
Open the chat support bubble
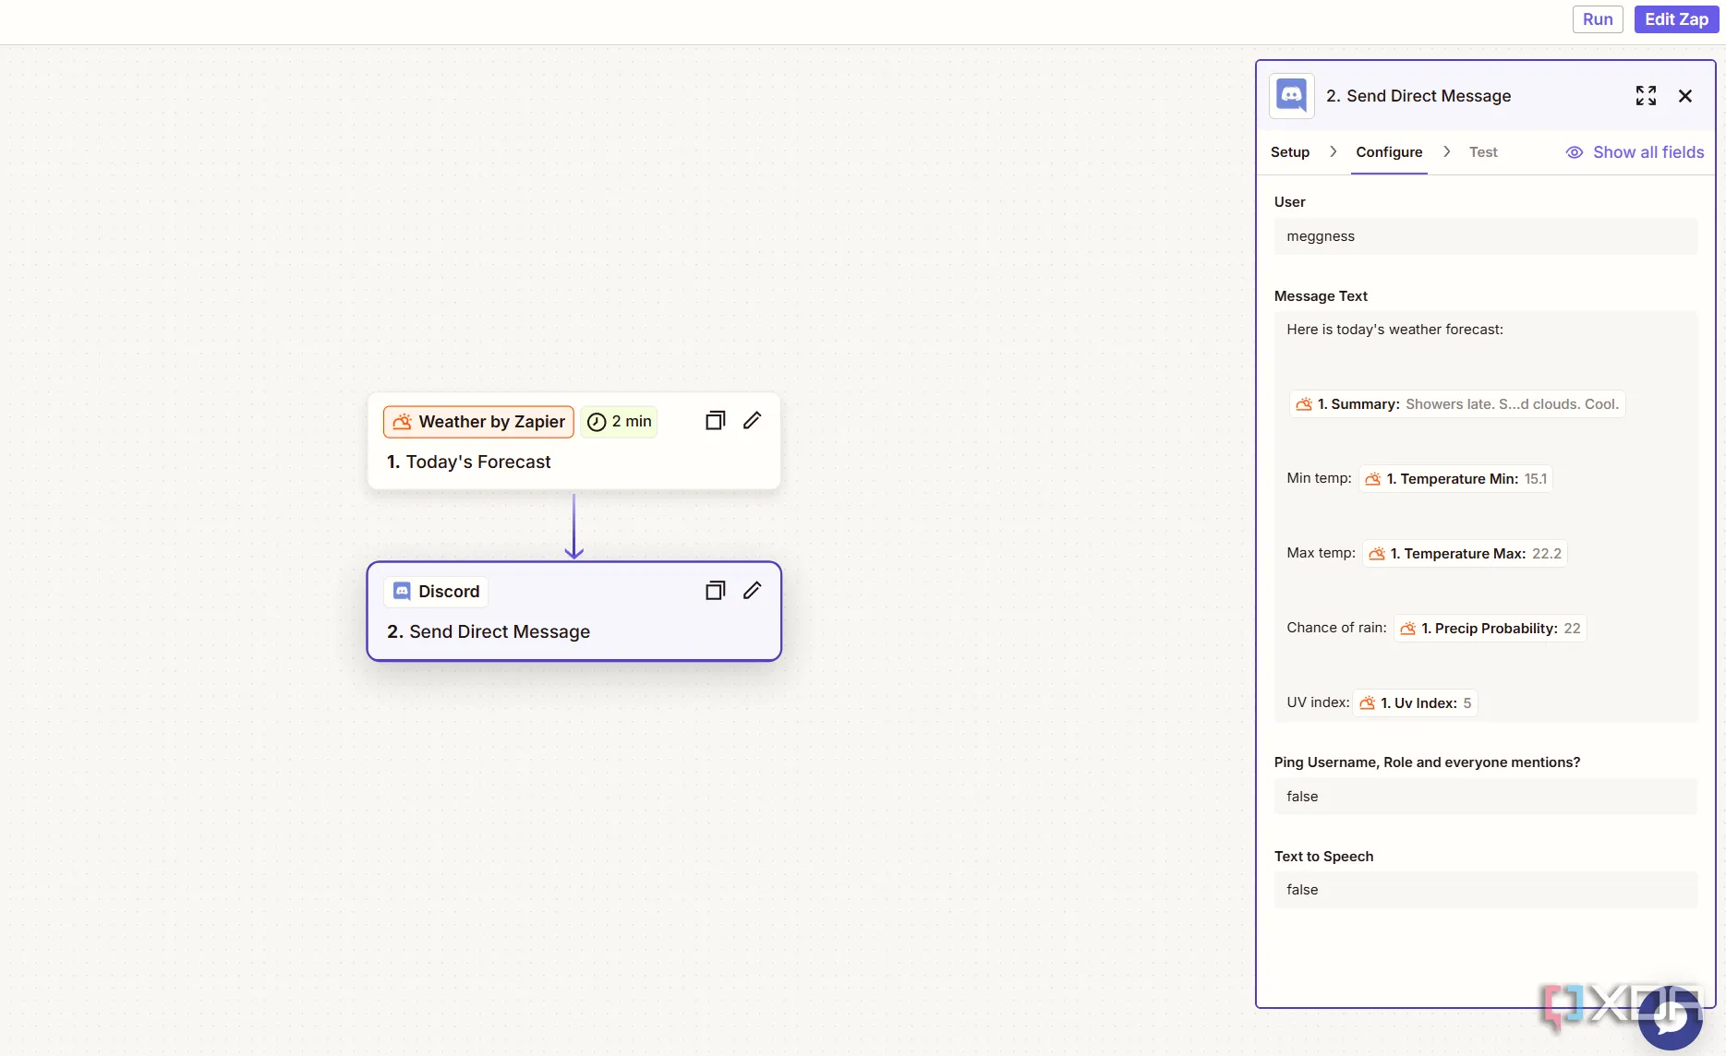pos(1670,1017)
